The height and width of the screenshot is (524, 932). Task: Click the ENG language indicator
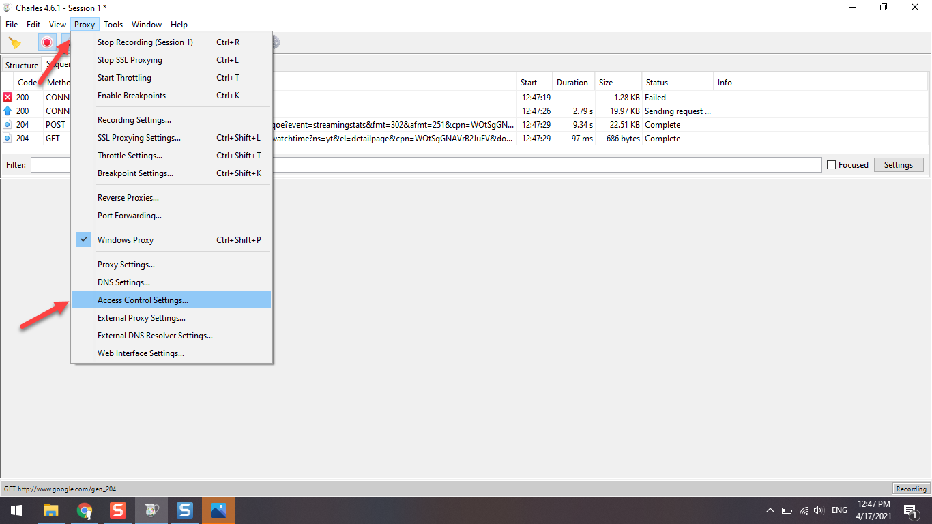click(839, 510)
